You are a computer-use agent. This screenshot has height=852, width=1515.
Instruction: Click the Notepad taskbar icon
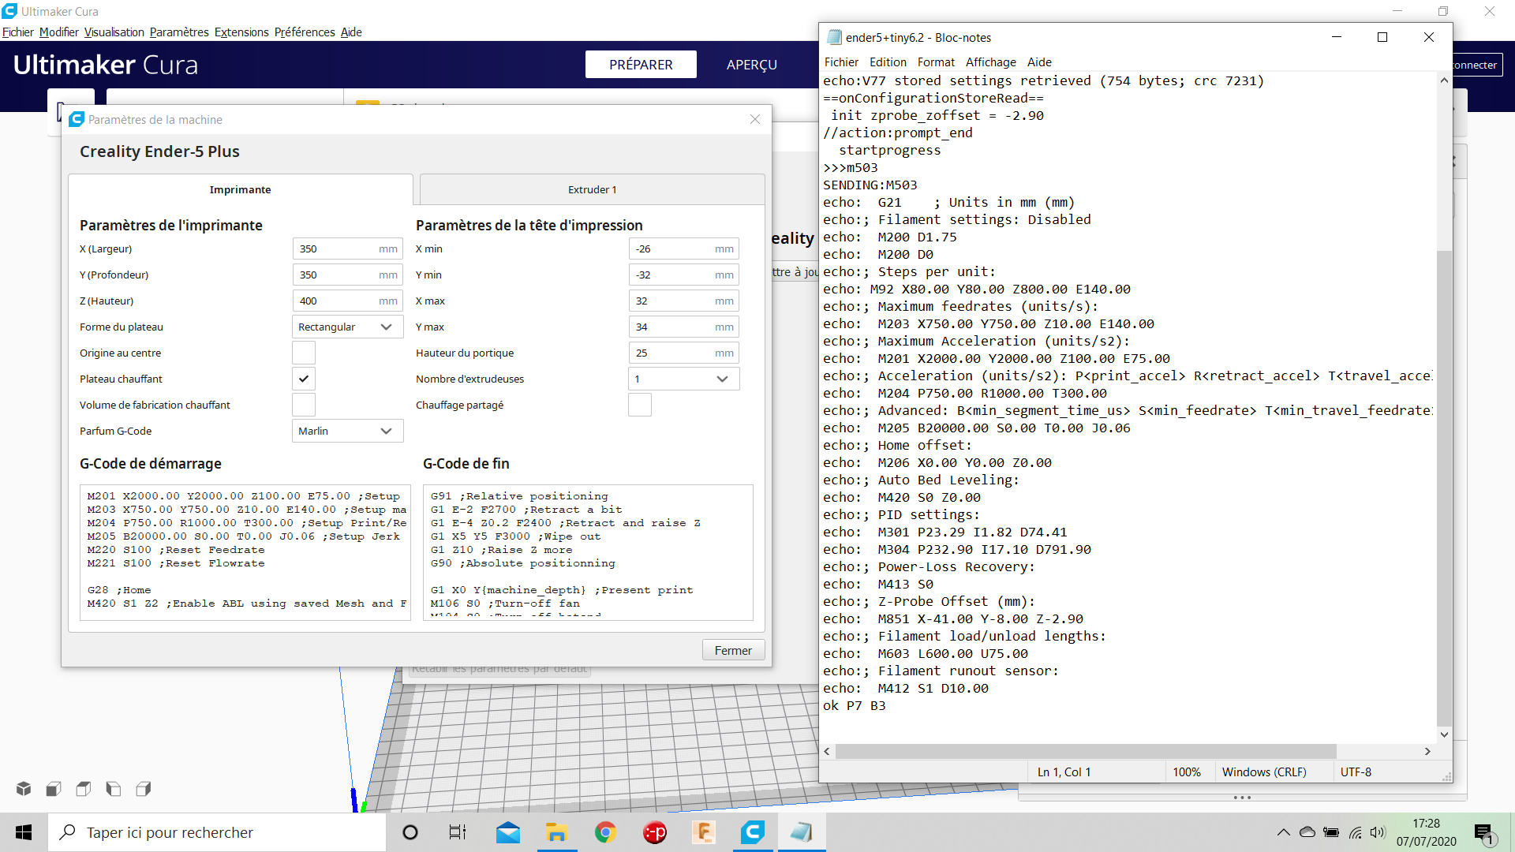[801, 832]
